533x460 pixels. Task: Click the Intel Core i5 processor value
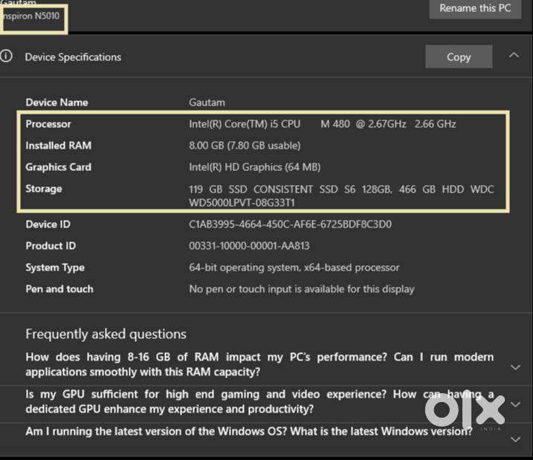[x=322, y=124]
